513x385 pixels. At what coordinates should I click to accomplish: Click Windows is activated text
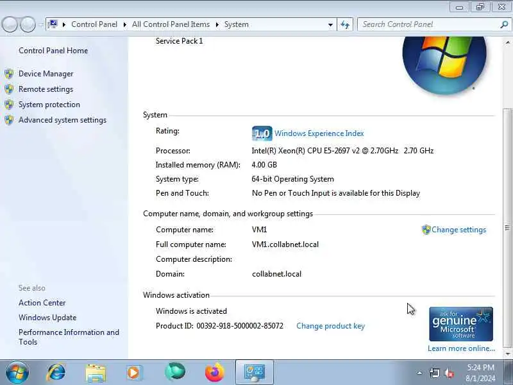point(191,311)
